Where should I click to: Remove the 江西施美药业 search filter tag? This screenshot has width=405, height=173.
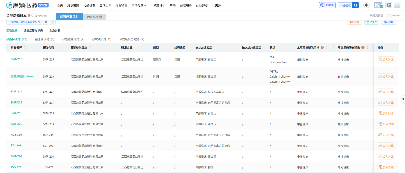pyautogui.click(x=46, y=22)
